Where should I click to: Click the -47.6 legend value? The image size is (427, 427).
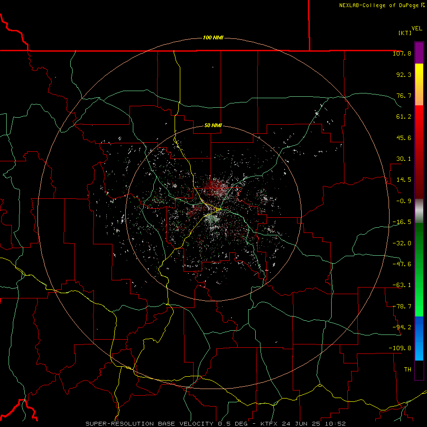[x=402, y=264]
